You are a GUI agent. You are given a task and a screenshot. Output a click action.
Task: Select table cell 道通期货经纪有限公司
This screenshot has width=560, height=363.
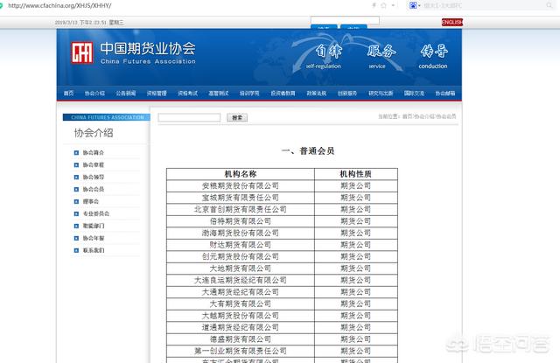(x=241, y=327)
